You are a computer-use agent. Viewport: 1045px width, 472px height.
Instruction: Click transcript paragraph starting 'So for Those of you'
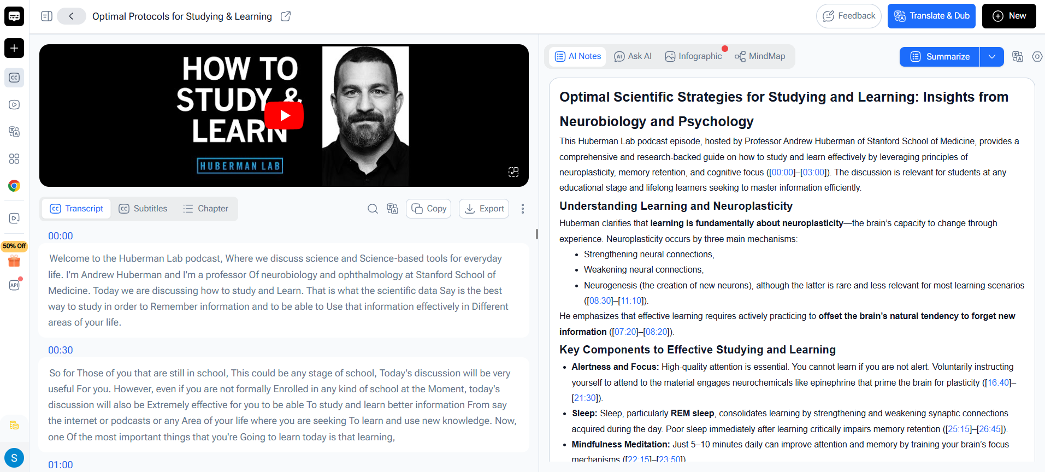pos(283,405)
